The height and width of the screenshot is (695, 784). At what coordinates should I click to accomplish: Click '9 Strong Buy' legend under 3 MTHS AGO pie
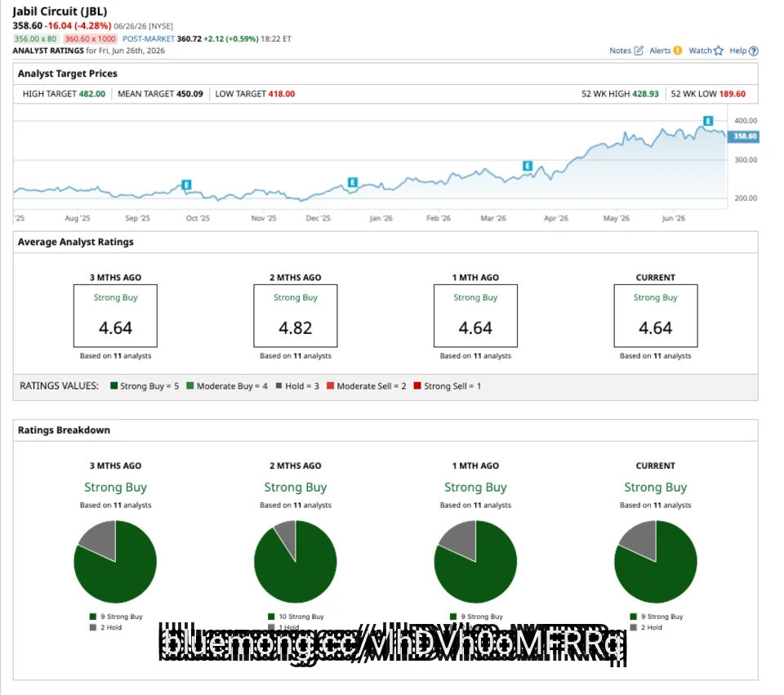click(116, 617)
